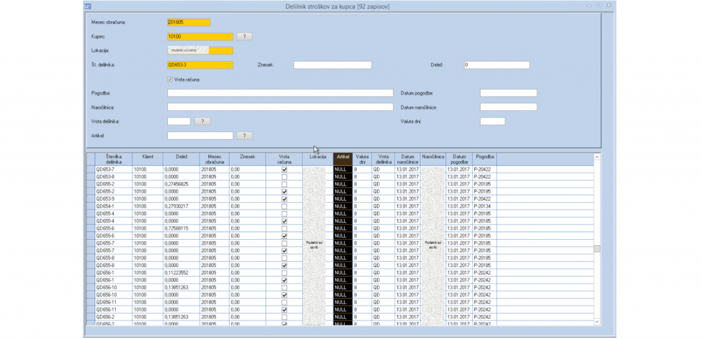Uncheck Vrsta računa in the QD653-9 row
Image resolution: width=702 pixels, height=339 pixels.
(285, 199)
